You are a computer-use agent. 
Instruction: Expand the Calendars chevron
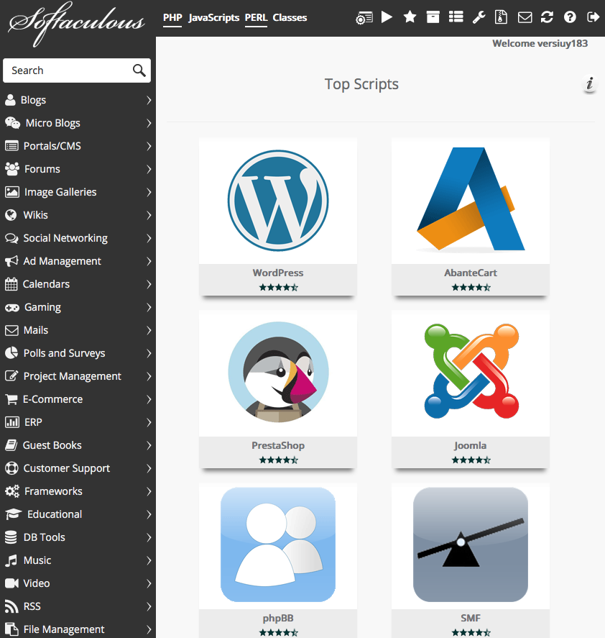tap(149, 284)
